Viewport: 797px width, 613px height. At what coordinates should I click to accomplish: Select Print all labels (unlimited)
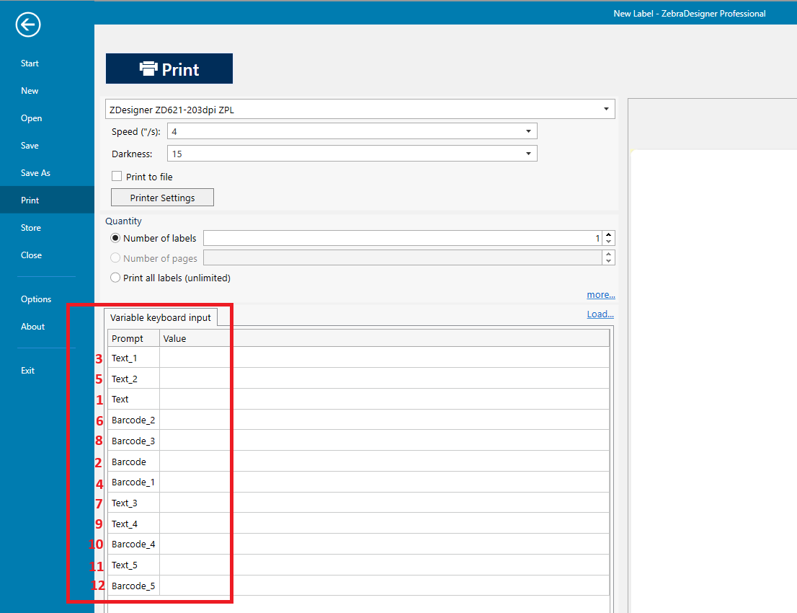point(115,278)
